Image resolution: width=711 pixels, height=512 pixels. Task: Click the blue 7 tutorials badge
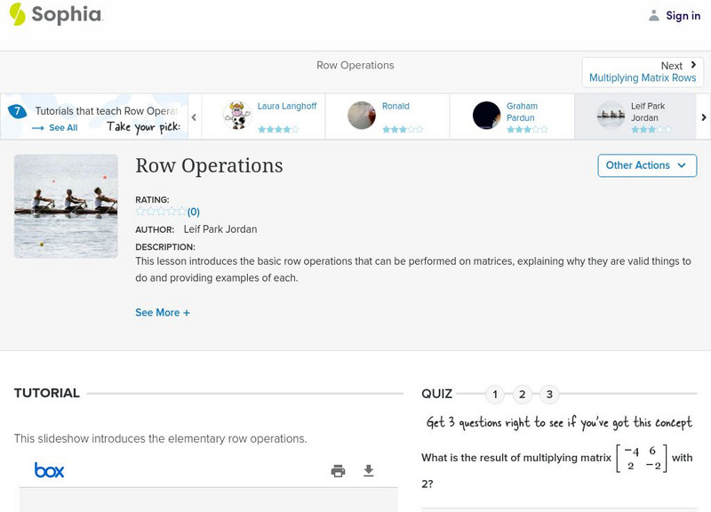click(x=17, y=111)
